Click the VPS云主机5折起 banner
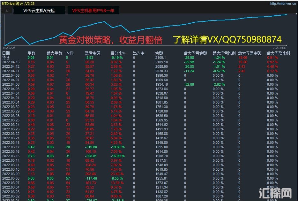Image resolution: width=298 pixels, height=201 pixels. point(39,11)
